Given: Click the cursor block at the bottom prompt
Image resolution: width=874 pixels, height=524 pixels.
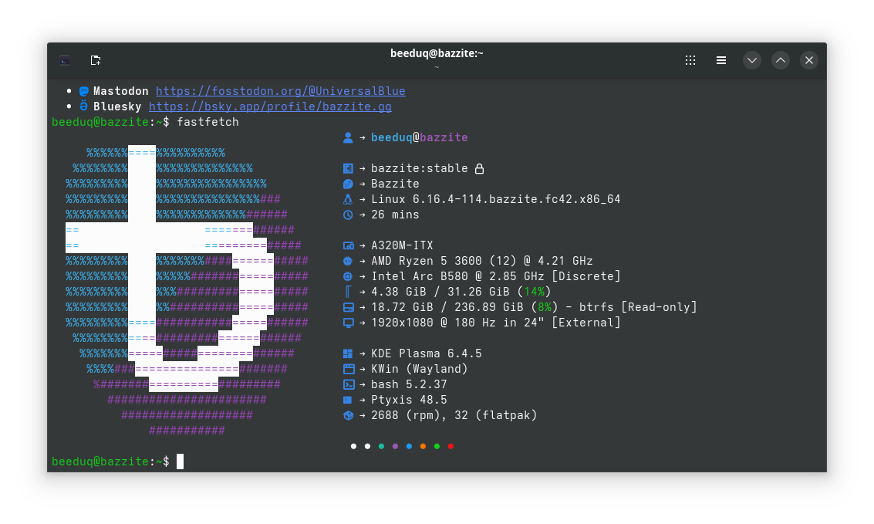Looking at the screenshot, I should click(180, 461).
